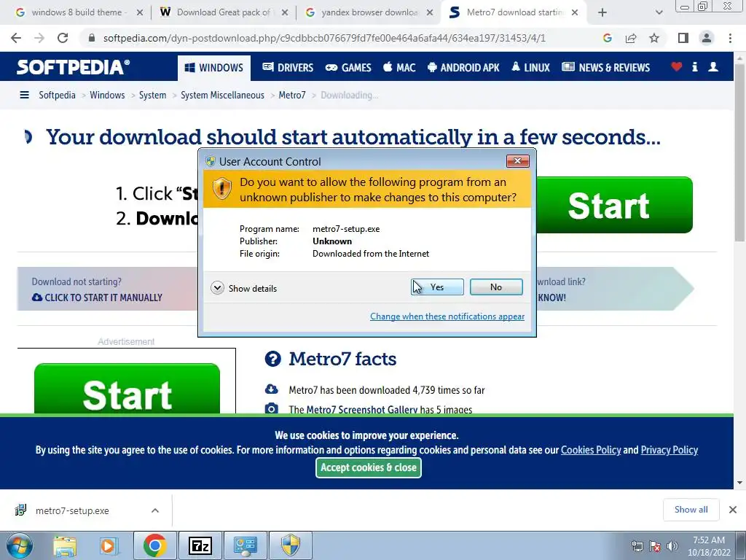
Task: Open the Chrome profile avatar
Action: (707, 38)
